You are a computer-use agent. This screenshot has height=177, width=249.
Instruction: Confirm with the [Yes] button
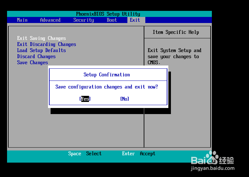(85, 99)
